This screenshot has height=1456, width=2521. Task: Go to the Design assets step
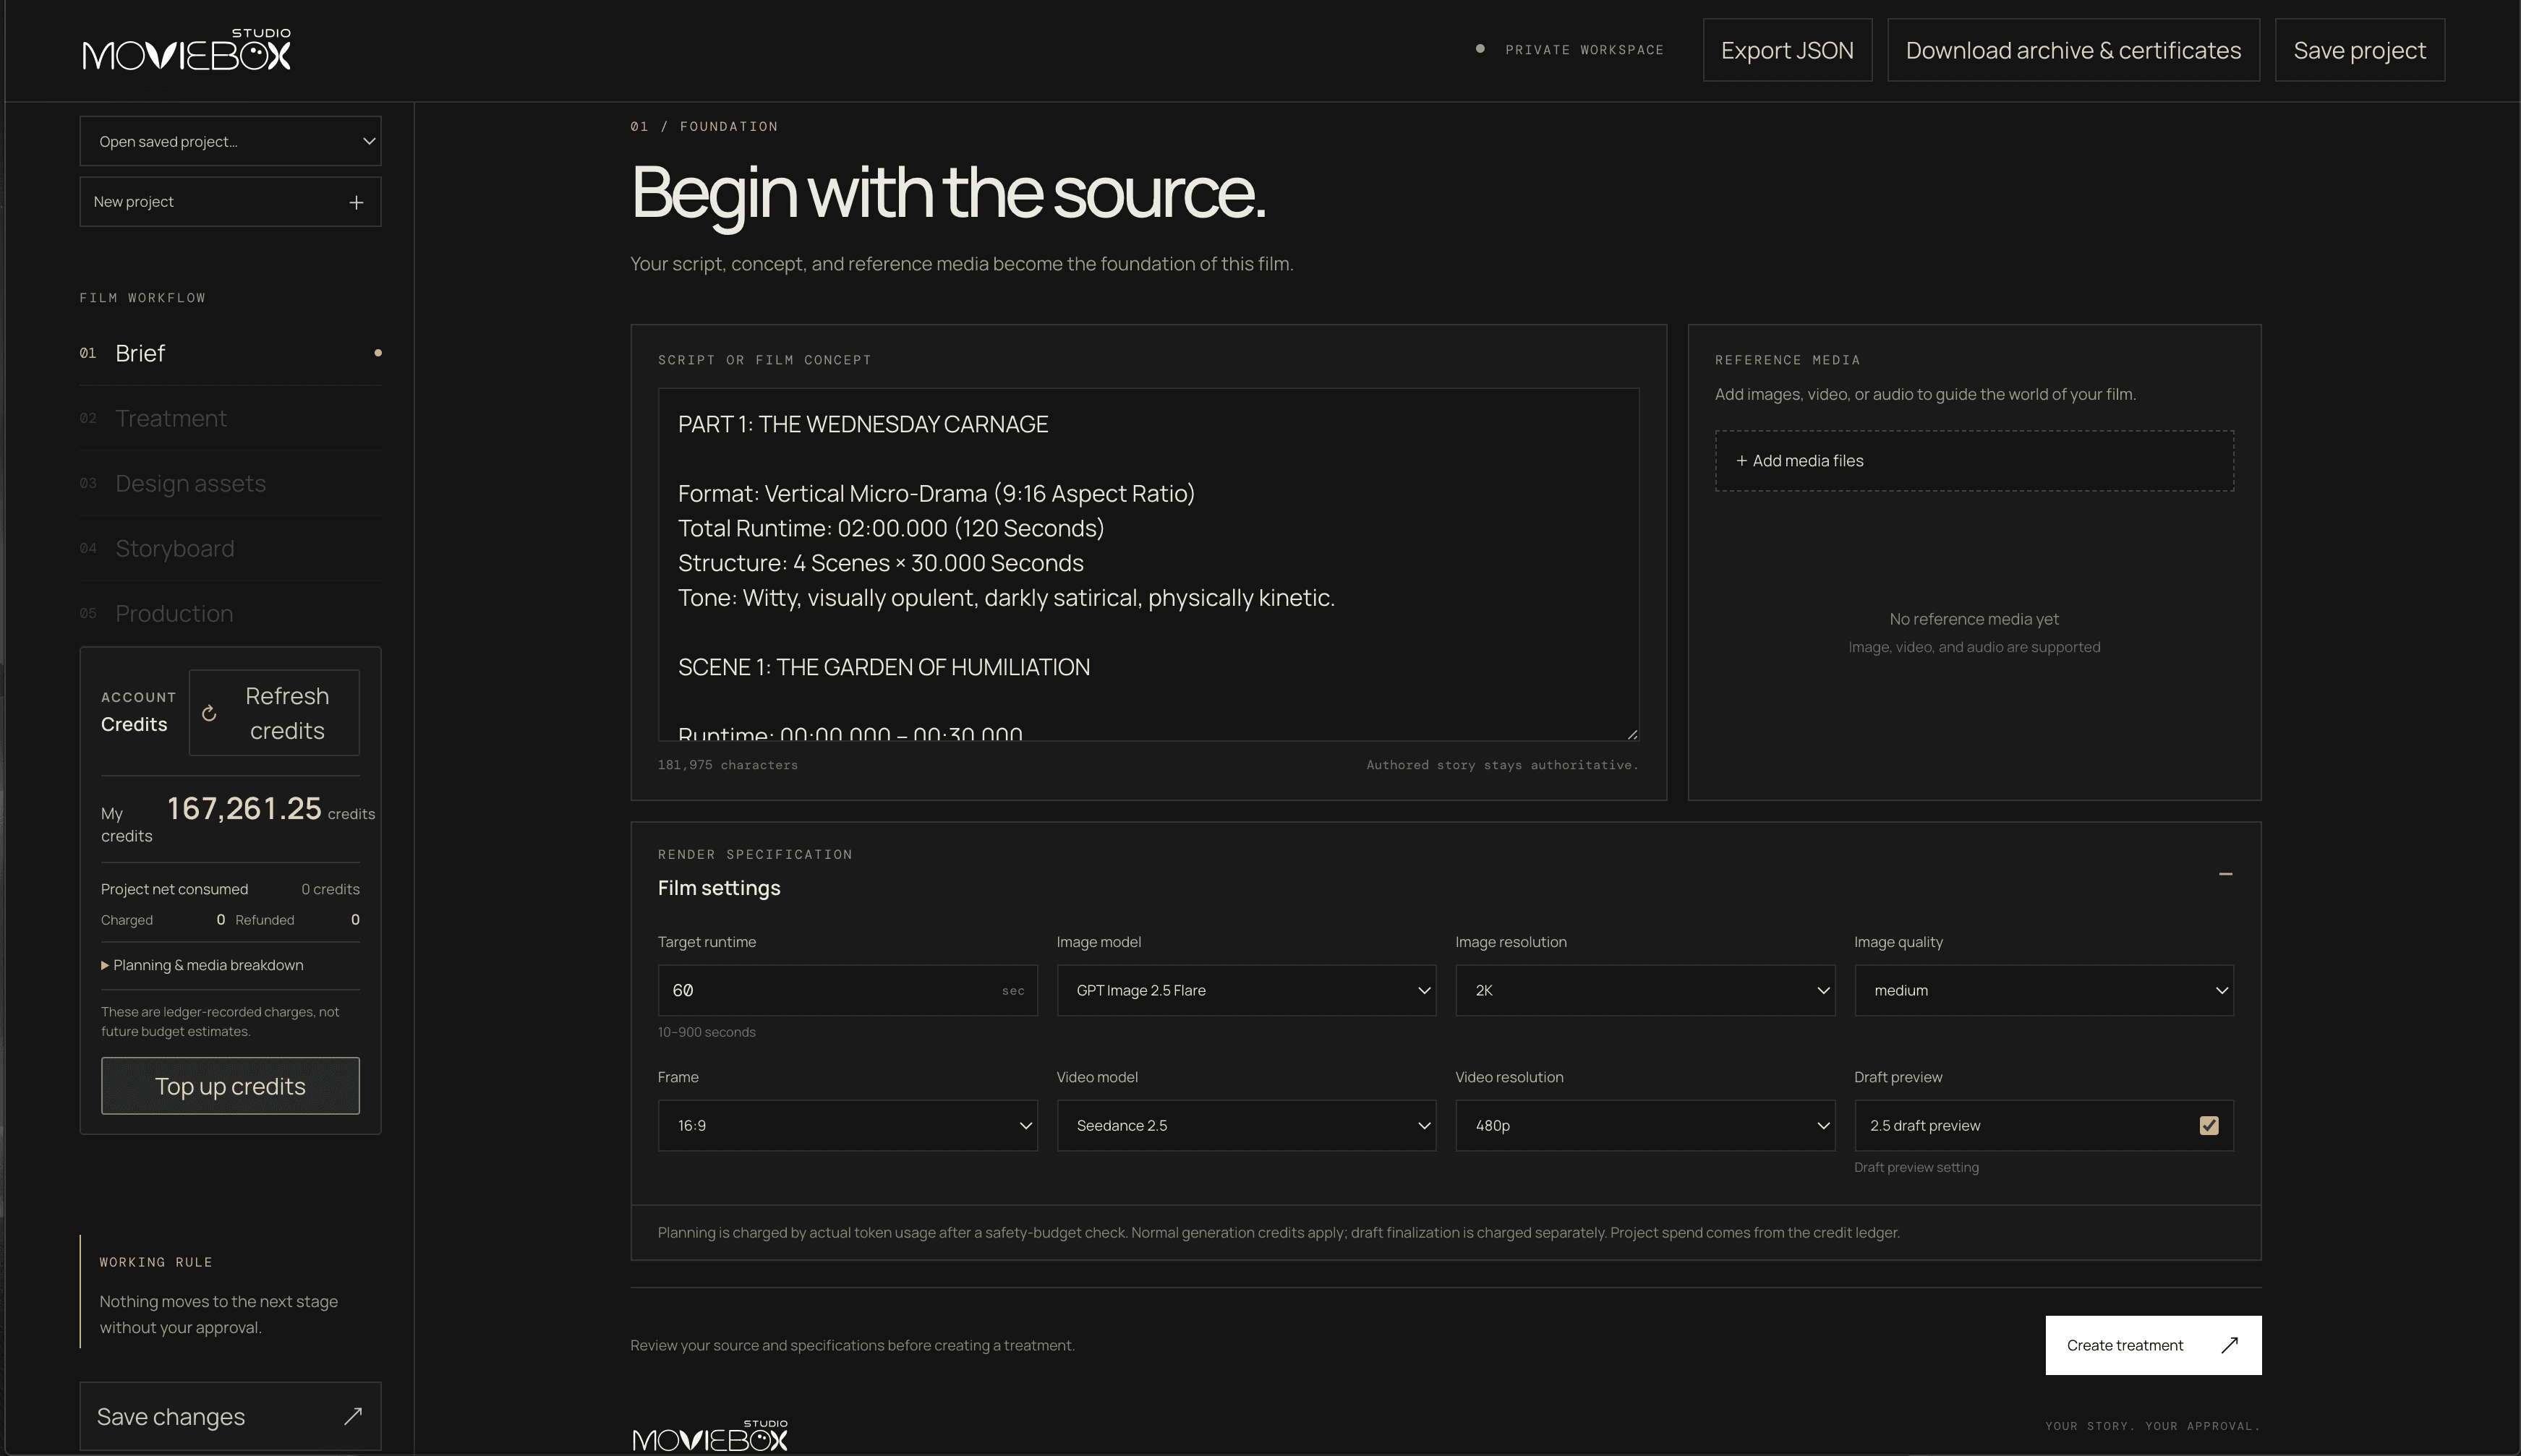click(230, 483)
